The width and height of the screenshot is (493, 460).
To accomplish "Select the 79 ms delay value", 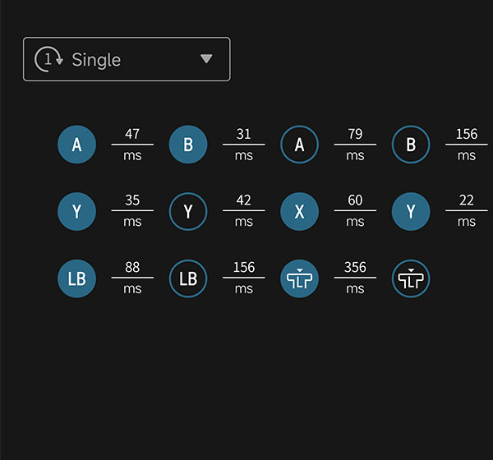I will [x=355, y=135].
